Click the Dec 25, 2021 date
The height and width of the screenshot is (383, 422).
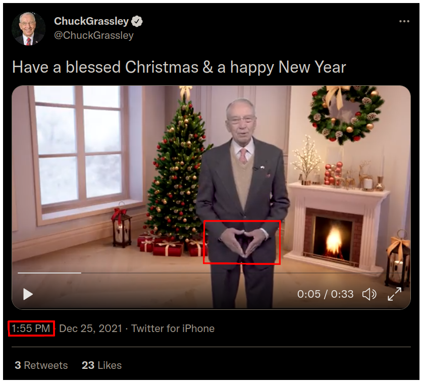(90, 329)
